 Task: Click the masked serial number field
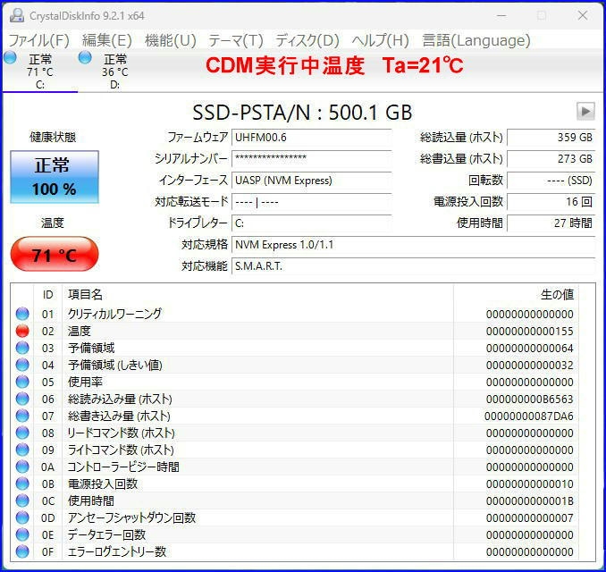pos(312,158)
